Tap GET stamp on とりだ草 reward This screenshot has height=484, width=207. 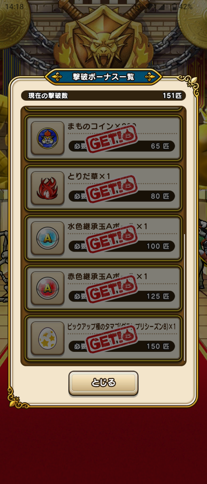tap(112, 189)
